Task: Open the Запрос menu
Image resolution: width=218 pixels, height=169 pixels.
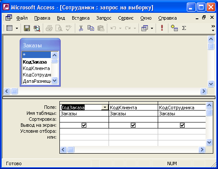Action: [x=104, y=18]
